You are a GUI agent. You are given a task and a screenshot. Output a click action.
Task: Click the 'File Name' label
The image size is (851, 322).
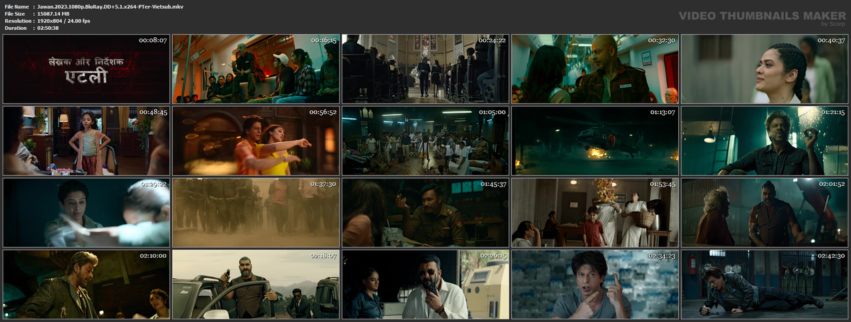pyautogui.click(x=17, y=6)
